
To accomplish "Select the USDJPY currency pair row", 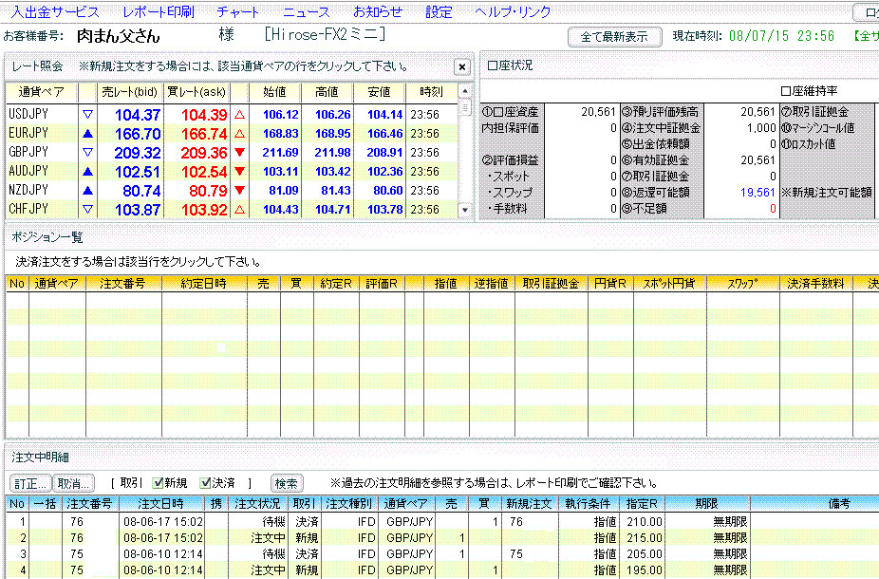I will tap(232, 114).
